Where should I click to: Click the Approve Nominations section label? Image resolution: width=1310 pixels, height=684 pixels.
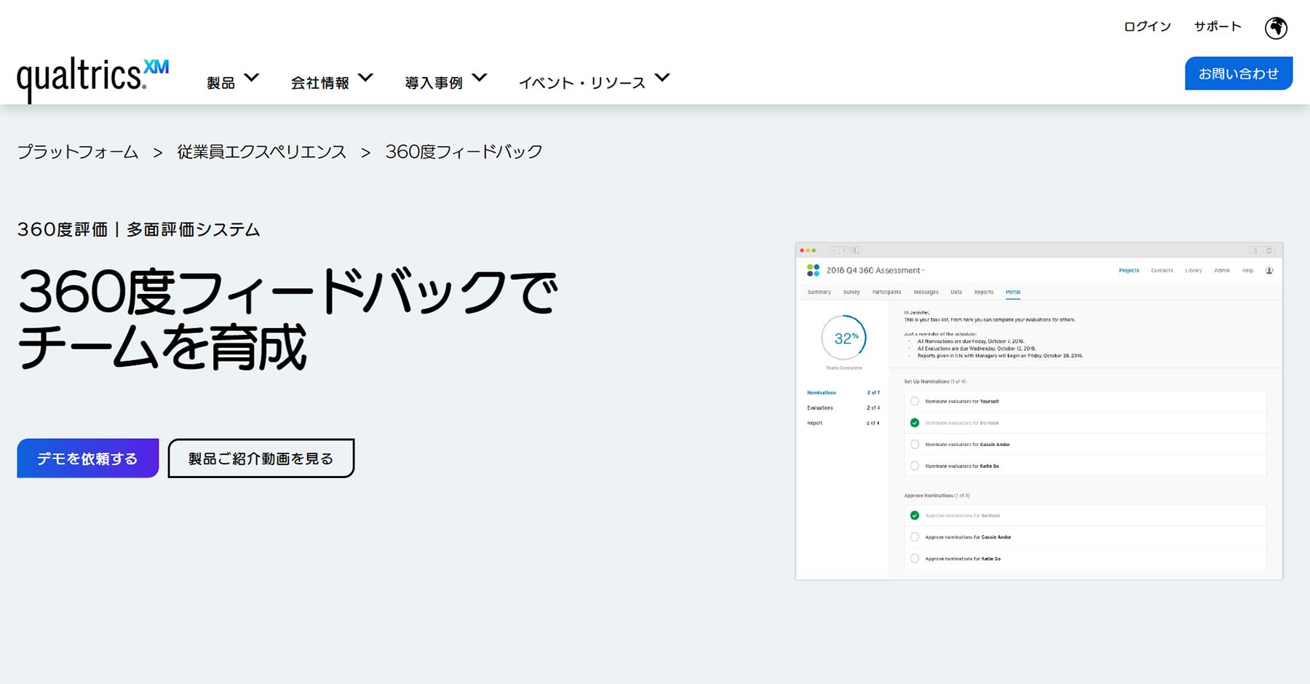[937, 496]
